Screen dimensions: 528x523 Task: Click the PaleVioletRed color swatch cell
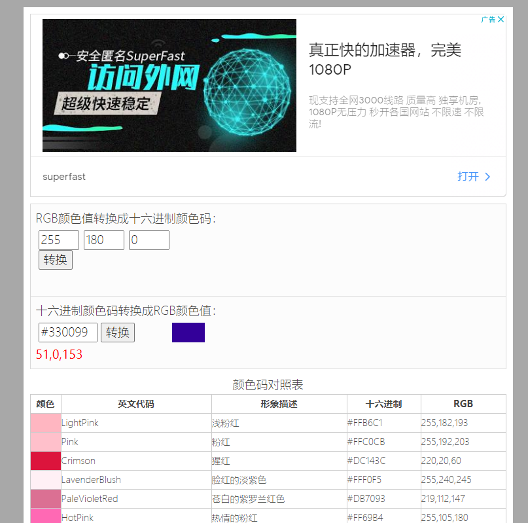[46, 499]
